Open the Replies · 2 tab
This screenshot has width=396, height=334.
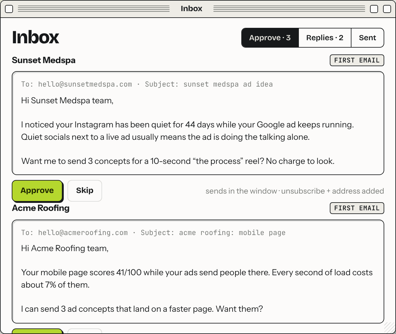[x=325, y=38]
